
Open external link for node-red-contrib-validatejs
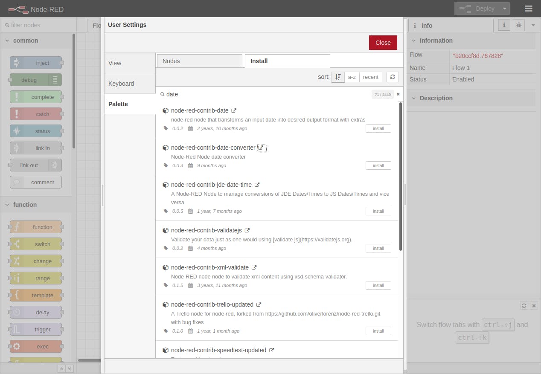(247, 230)
